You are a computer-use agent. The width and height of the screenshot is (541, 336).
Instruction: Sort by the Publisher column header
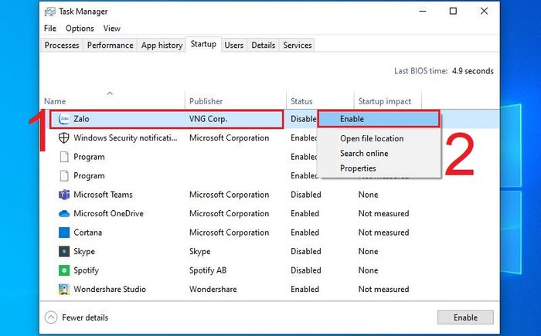(x=206, y=101)
